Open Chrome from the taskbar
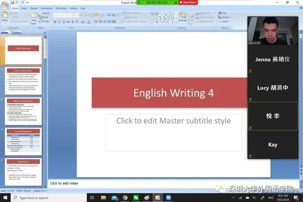This screenshot has width=303, height=202. tap(125, 197)
